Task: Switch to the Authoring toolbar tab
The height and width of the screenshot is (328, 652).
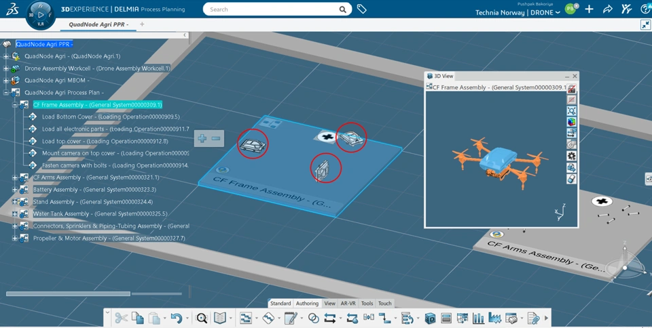Action: 307,303
